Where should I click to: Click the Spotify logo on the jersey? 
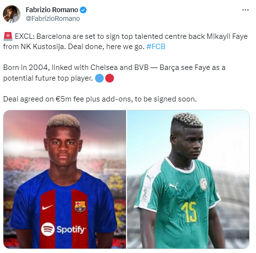coord(63,229)
